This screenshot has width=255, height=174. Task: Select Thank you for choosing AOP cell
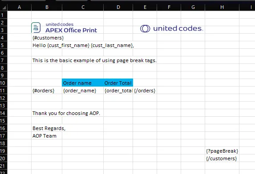47,113
